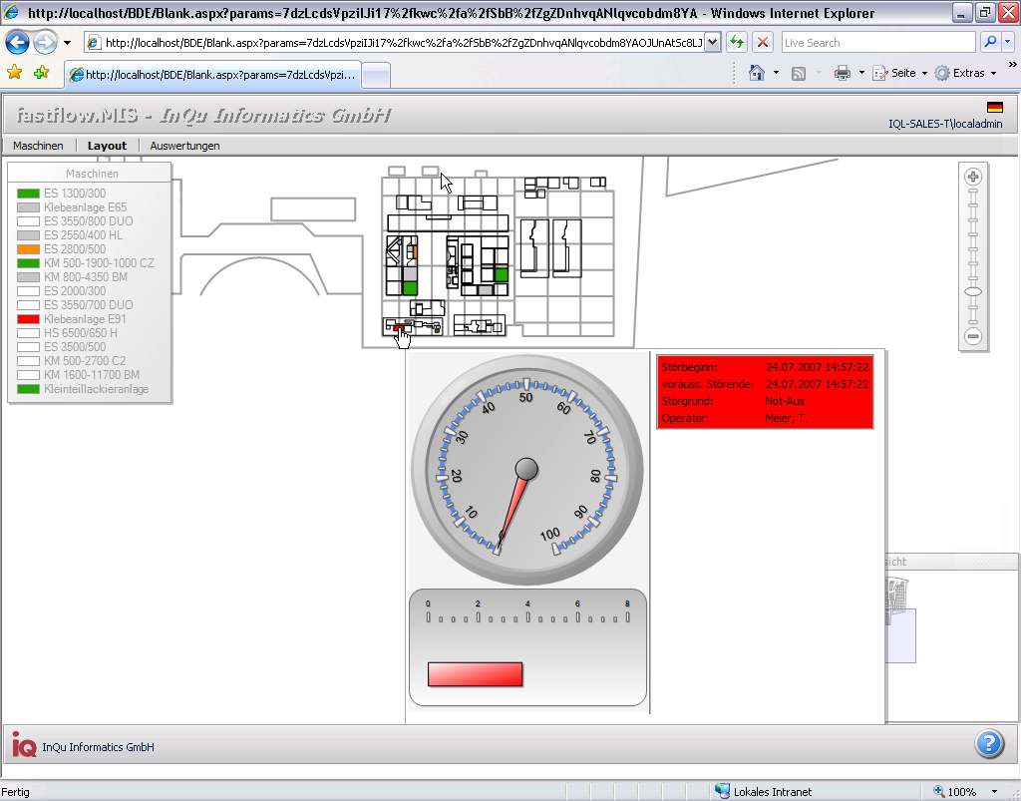Click the zoom in plus button
The height and width of the screenshot is (801, 1021).
click(973, 177)
